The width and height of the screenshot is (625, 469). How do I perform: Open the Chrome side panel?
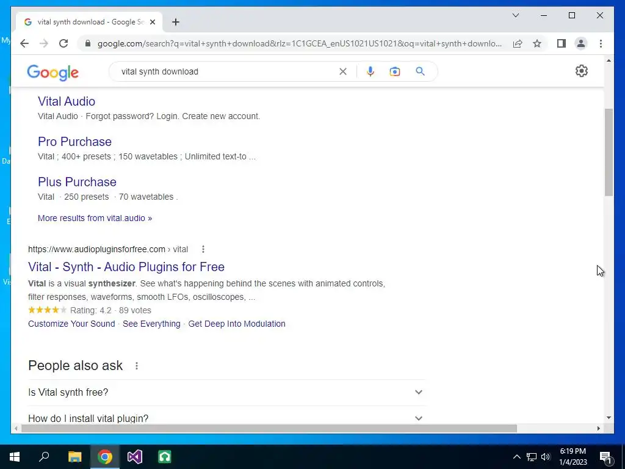pos(562,43)
